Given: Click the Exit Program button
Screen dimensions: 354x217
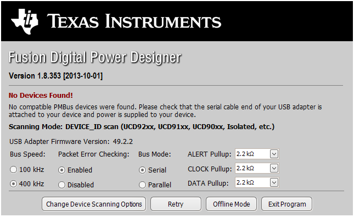Looking at the screenshot, I should pyautogui.click(x=287, y=204).
